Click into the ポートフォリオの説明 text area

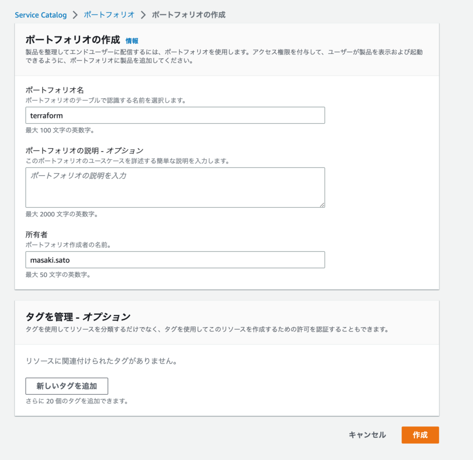click(175, 188)
